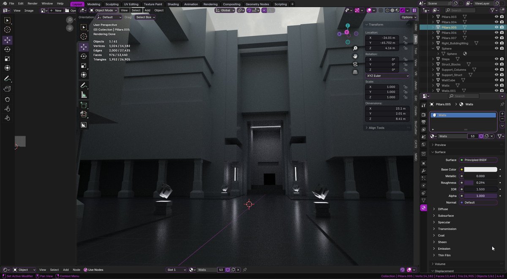Switch to rendered viewport shading sphere
507x279 pixels.
[x=403, y=10]
